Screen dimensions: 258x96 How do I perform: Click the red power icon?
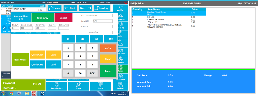(x=126, y=2)
